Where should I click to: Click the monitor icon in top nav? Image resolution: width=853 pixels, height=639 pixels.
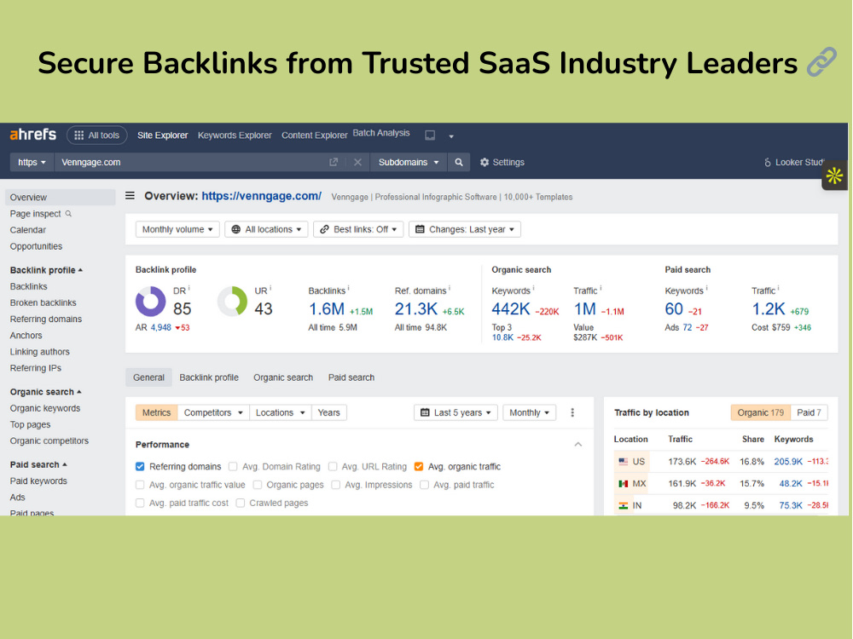point(430,135)
